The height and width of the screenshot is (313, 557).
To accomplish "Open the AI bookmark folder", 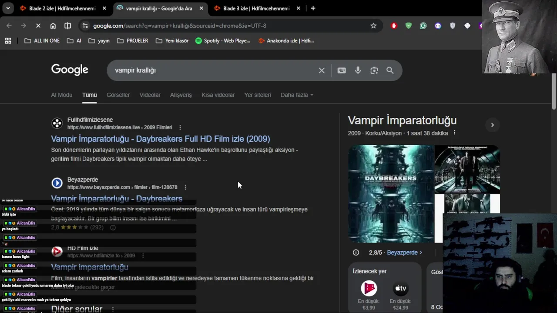I will [74, 40].
